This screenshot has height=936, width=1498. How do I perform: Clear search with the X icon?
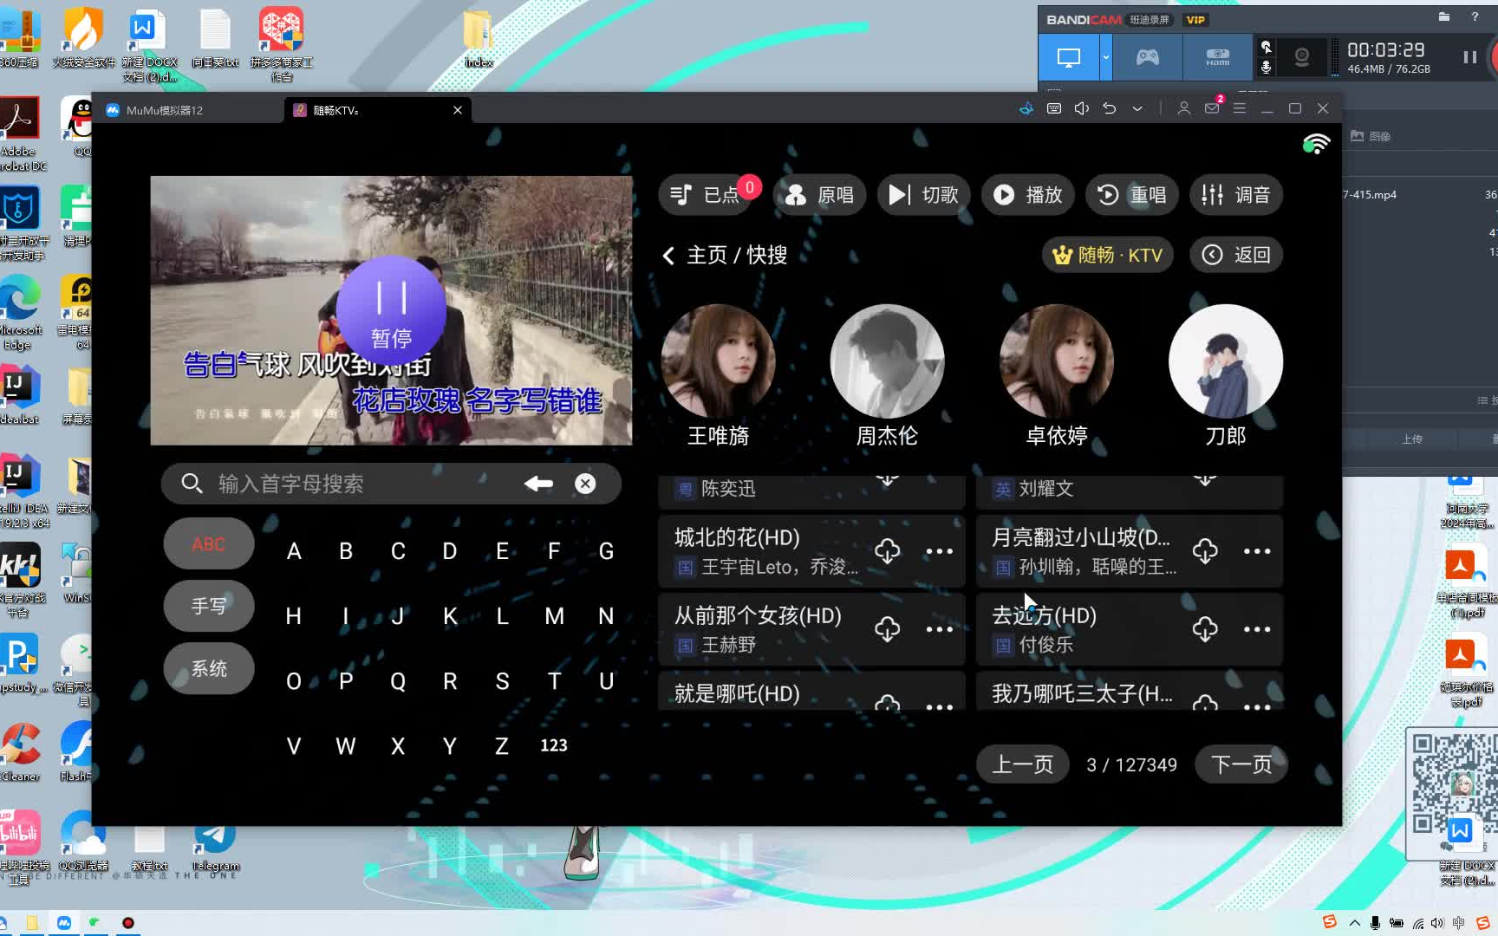click(585, 484)
